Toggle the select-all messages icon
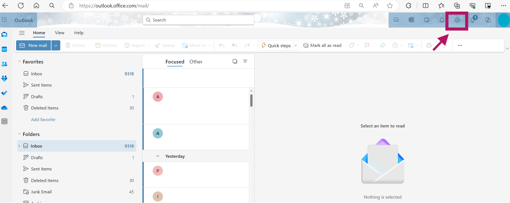The image size is (510, 203). click(235, 62)
